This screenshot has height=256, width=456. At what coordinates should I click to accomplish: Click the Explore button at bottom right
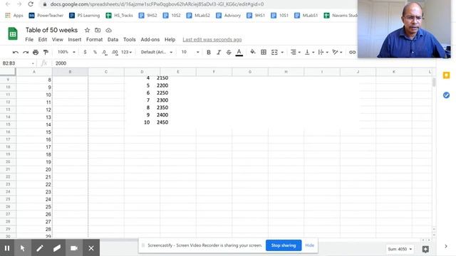tap(425, 249)
